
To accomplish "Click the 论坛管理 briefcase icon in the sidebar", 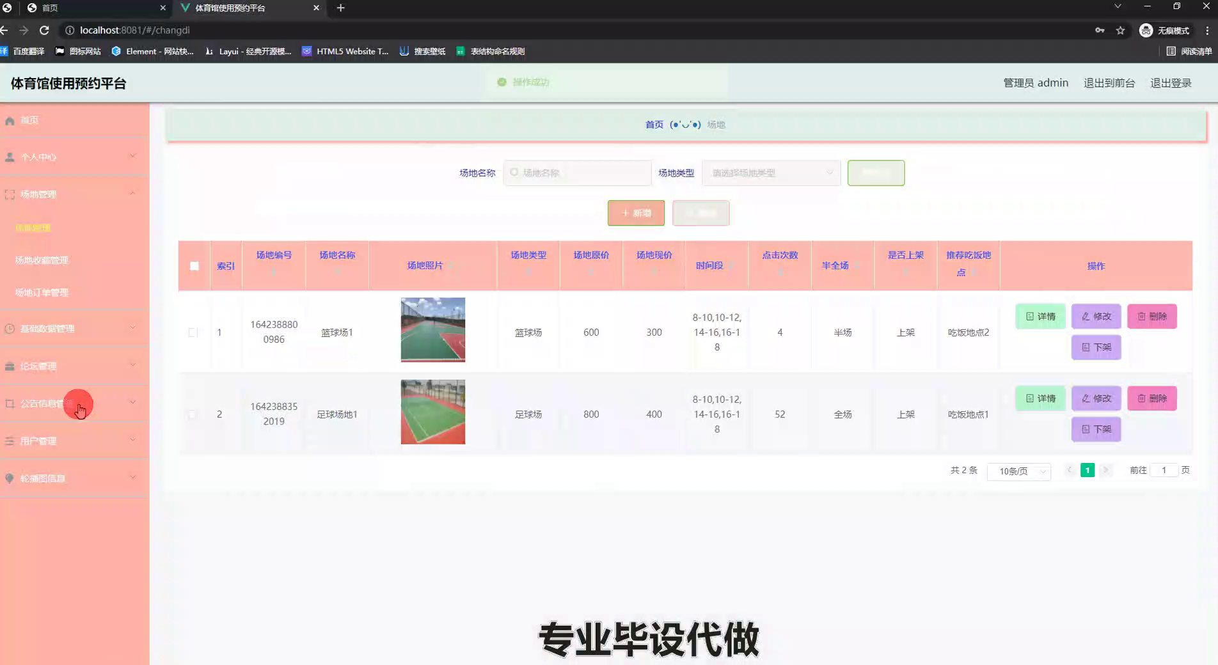I will coord(10,366).
